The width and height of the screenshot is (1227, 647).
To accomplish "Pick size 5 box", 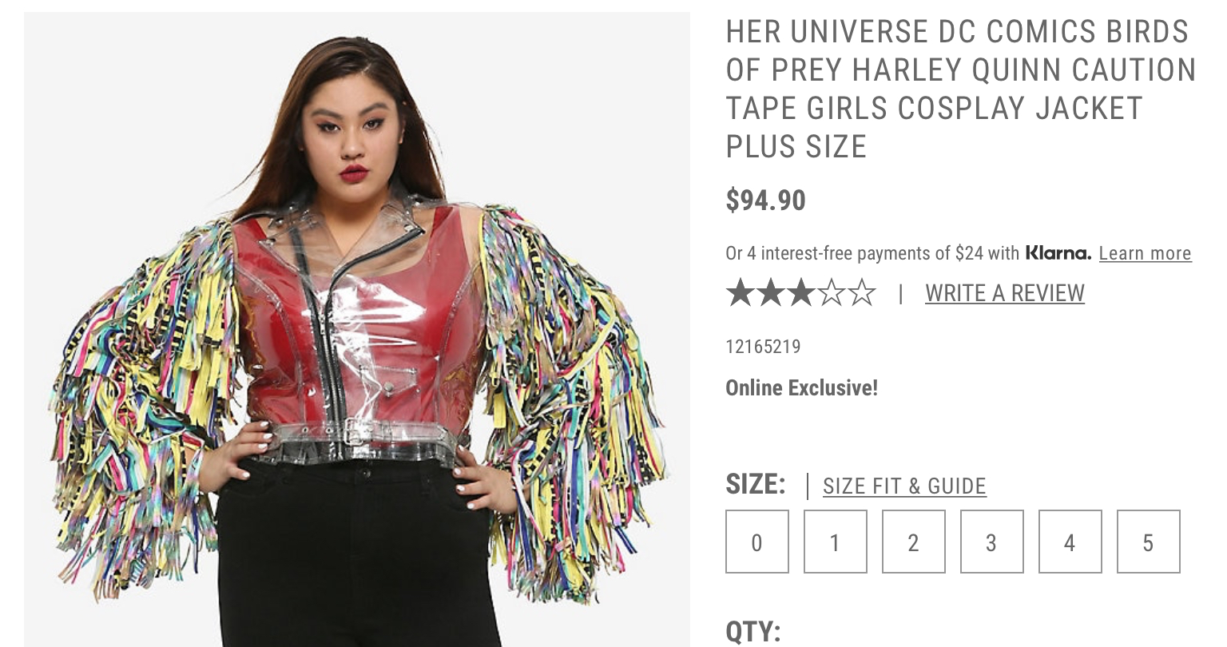I will pos(1149,542).
